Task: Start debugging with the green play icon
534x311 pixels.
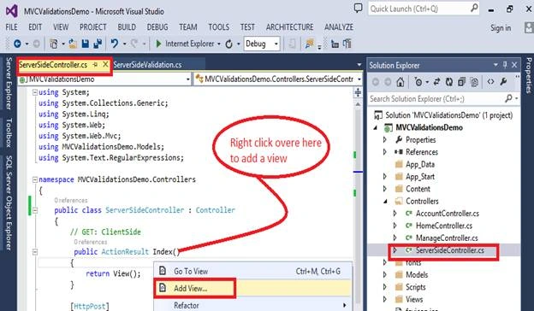Action: coord(158,44)
